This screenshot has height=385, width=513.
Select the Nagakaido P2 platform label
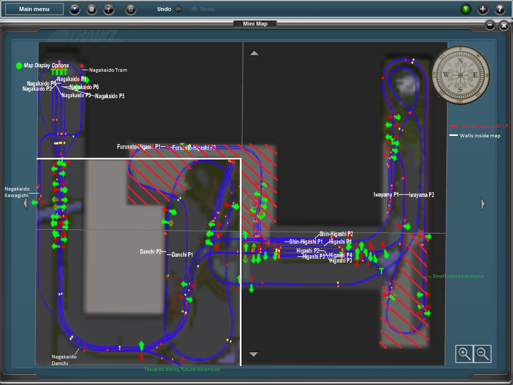[37, 89]
